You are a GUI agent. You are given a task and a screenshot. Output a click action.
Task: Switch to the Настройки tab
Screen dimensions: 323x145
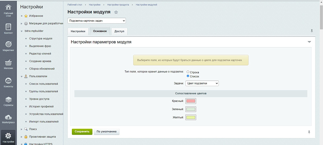[78, 31]
